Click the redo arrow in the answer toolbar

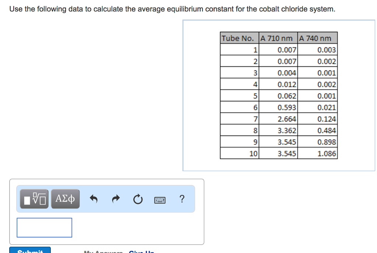[116, 199]
